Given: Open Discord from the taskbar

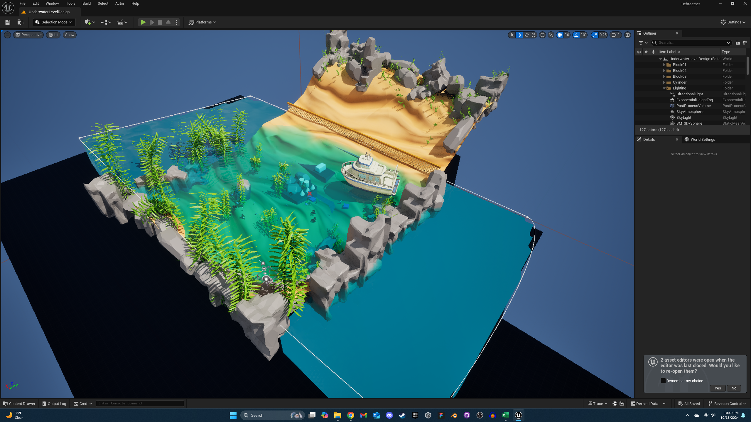Looking at the screenshot, I should 389,415.
